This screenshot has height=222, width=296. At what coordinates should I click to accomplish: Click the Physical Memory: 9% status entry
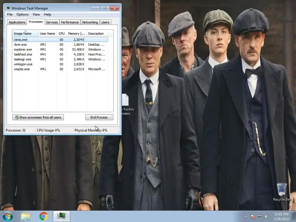[x=91, y=130]
